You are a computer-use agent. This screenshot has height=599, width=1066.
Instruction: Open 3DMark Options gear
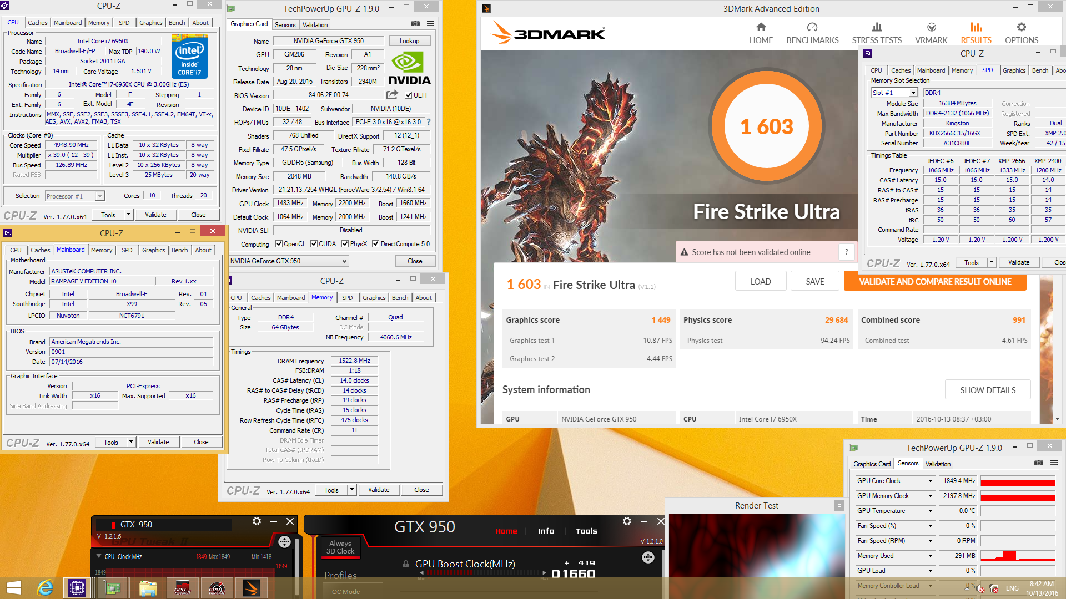coord(1021,27)
